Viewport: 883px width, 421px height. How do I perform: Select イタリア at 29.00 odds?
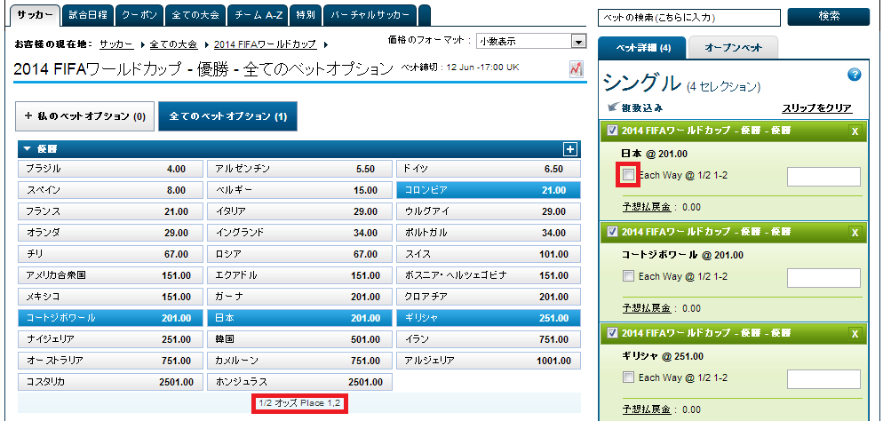299,211
